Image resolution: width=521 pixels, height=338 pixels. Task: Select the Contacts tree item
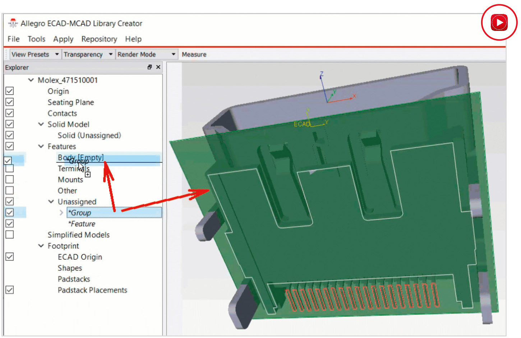pyautogui.click(x=62, y=114)
